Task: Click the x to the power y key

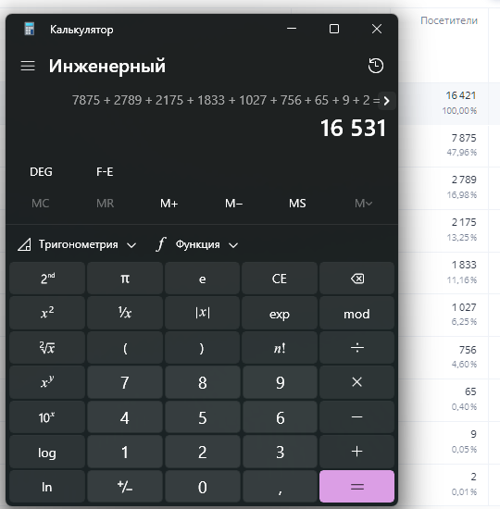Action: (47, 382)
